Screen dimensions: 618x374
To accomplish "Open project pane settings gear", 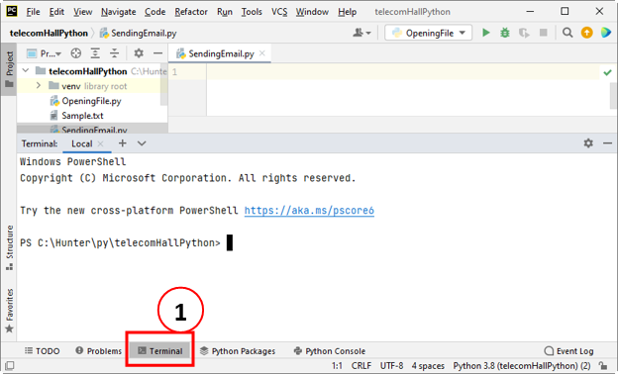I will tap(139, 53).
